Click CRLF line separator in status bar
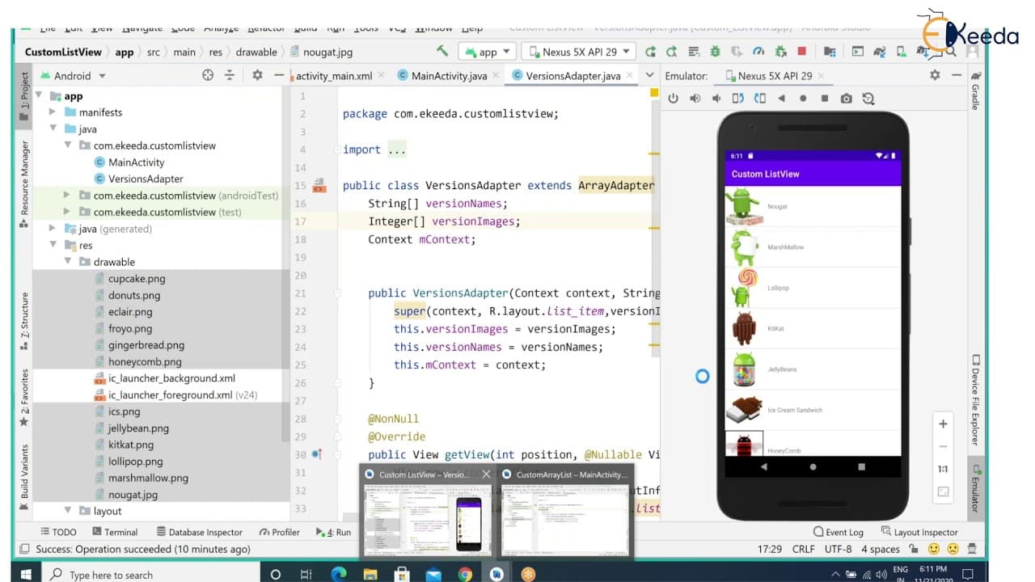The image size is (1035, 582). tap(803, 549)
